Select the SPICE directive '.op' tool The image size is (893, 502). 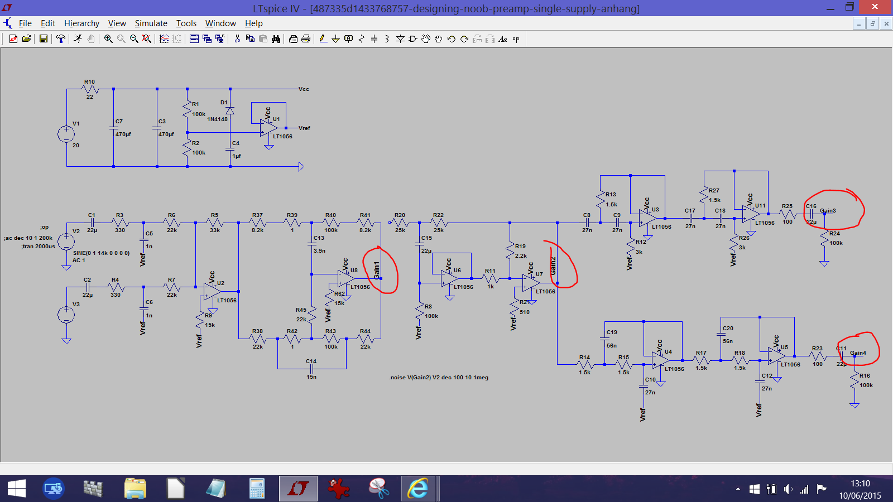tap(516, 39)
